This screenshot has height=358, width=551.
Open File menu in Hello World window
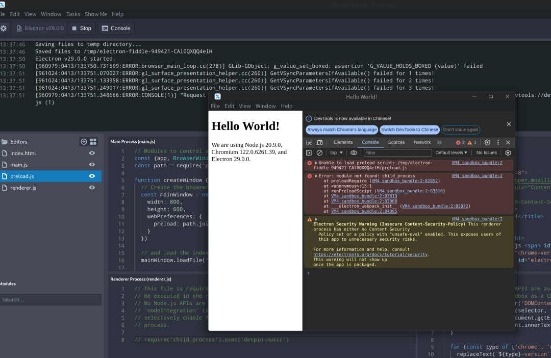[x=215, y=106]
